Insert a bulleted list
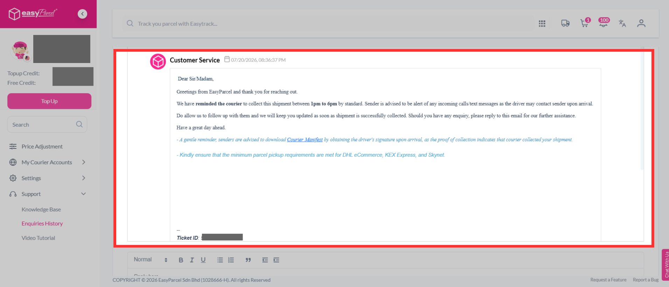 [x=220, y=260]
